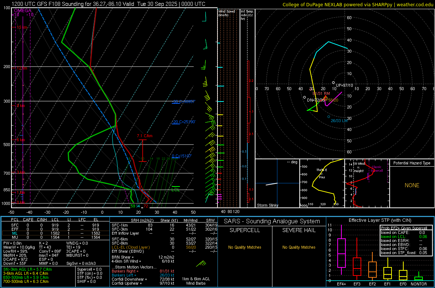
Task: Select the SEVERE HAIL column heading
Action: pos(299,230)
